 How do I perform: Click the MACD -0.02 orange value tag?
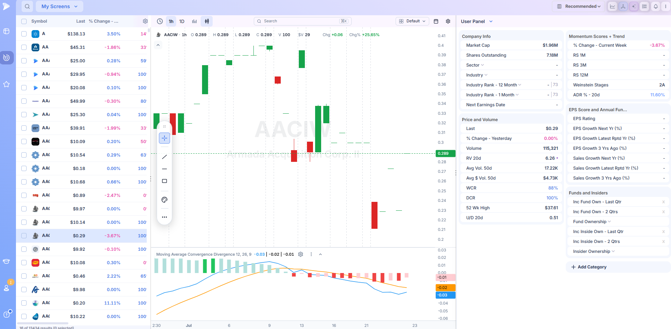[x=445, y=288]
